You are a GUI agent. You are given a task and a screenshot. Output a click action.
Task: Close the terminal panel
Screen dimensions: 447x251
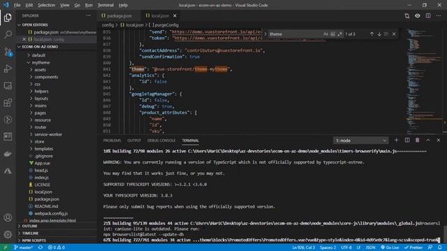[439, 140]
